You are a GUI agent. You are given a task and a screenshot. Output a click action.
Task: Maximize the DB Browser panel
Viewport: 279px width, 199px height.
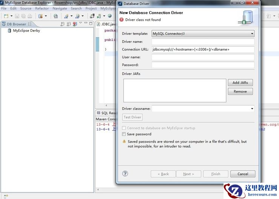(x=91, y=23)
